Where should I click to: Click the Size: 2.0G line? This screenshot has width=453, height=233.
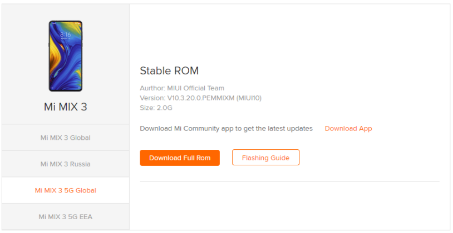click(156, 108)
